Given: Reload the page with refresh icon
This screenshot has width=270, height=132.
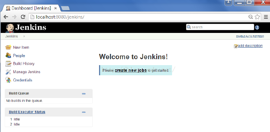Looking at the screenshot, I should pos(23,17).
